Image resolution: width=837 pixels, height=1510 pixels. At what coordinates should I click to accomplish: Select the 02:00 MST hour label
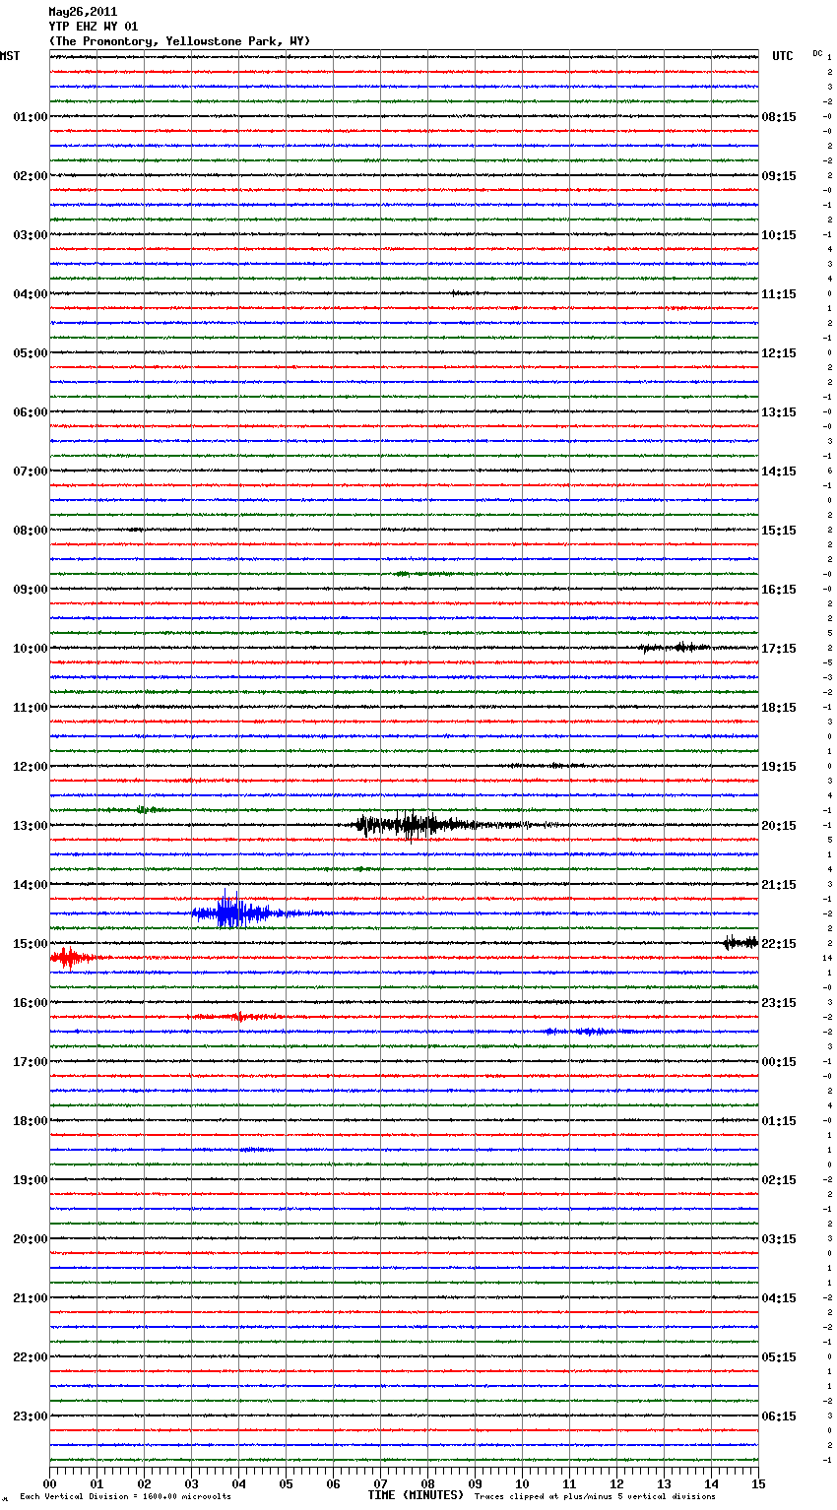tap(31, 176)
